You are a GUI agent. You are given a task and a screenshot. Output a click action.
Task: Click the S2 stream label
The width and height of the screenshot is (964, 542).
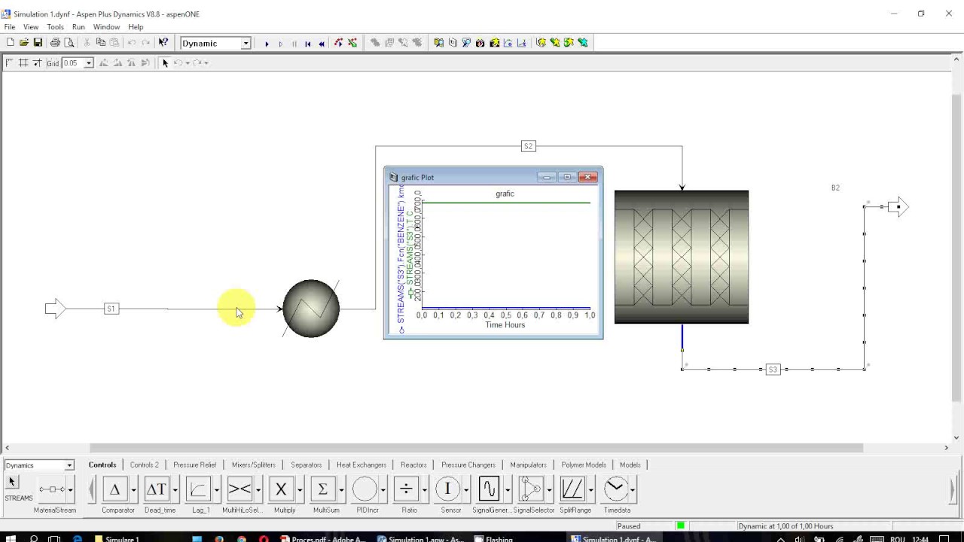click(528, 146)
